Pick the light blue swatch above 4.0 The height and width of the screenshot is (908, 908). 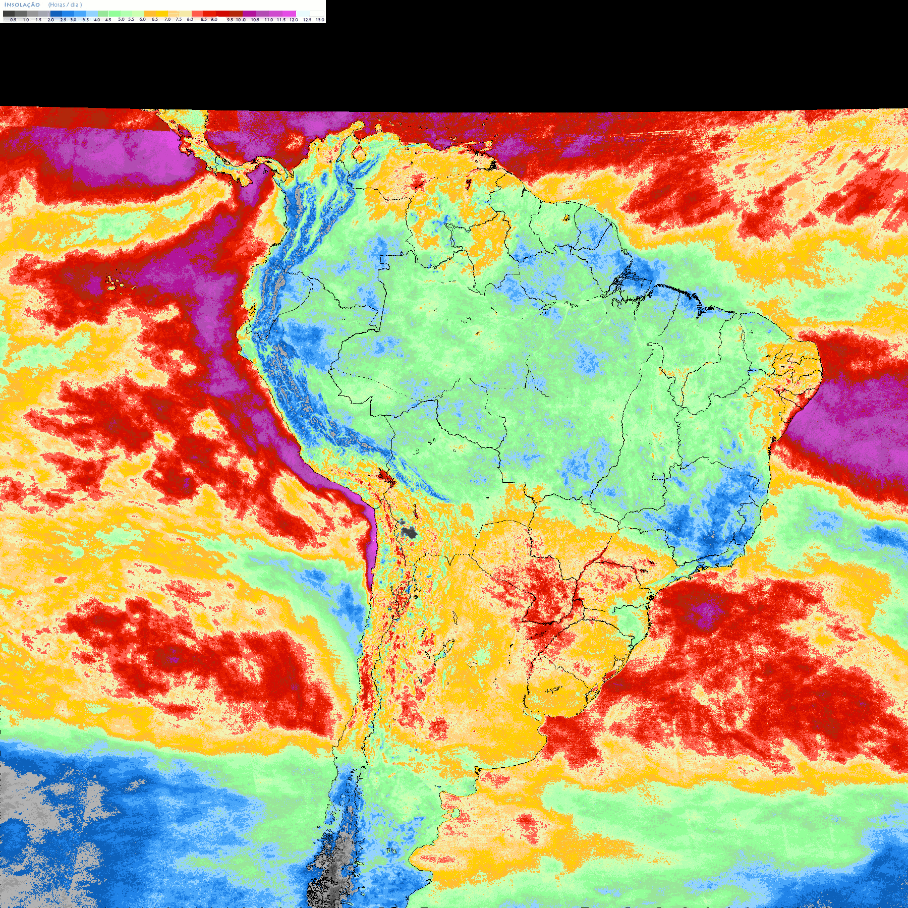click(92, 14)
